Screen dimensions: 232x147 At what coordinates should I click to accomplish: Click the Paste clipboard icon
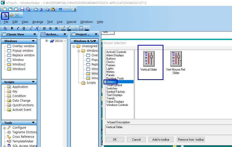click(x=53, y=9)
